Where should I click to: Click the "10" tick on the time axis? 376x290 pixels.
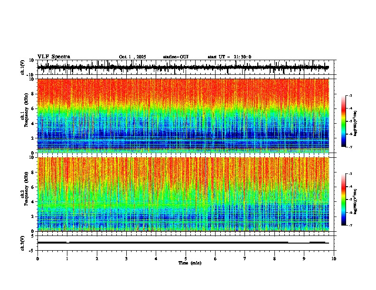[x=334, y=259]
